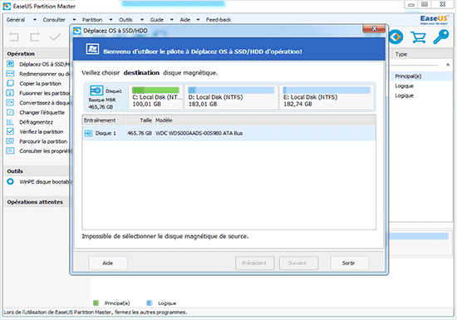The width and height of the screenshot is (457, 320).
Task: Click Défragmentez operation
Action: (x=36, y=122)
